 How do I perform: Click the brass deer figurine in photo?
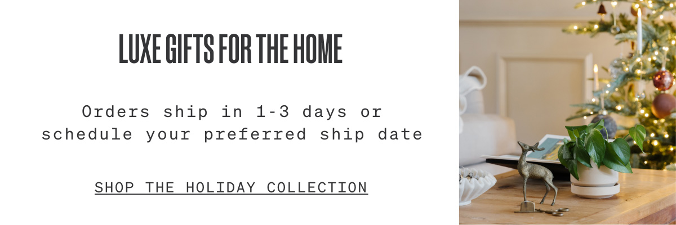[535, 174]
